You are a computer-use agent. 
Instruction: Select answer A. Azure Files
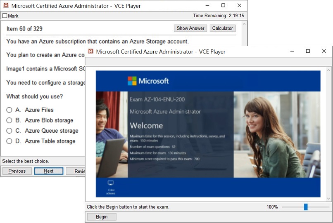point(9,110)
